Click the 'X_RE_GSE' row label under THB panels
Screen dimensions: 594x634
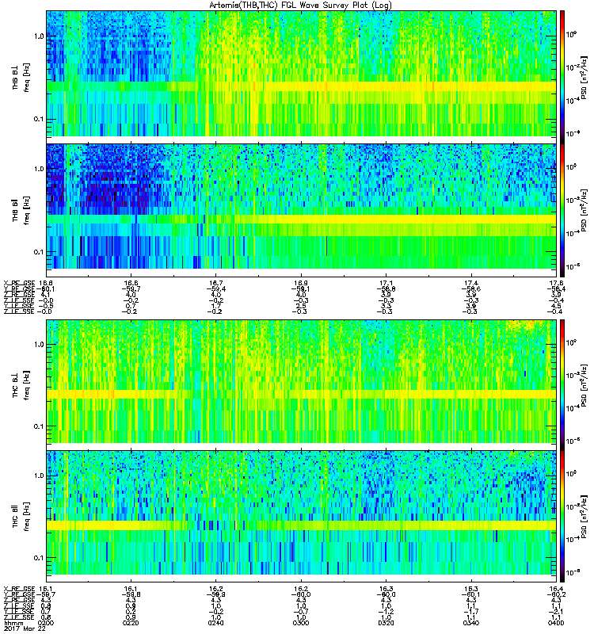tap(19, 284)
